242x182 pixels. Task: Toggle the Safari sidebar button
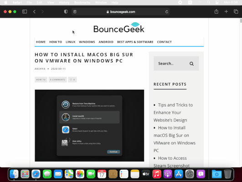(x=25, y=12)
